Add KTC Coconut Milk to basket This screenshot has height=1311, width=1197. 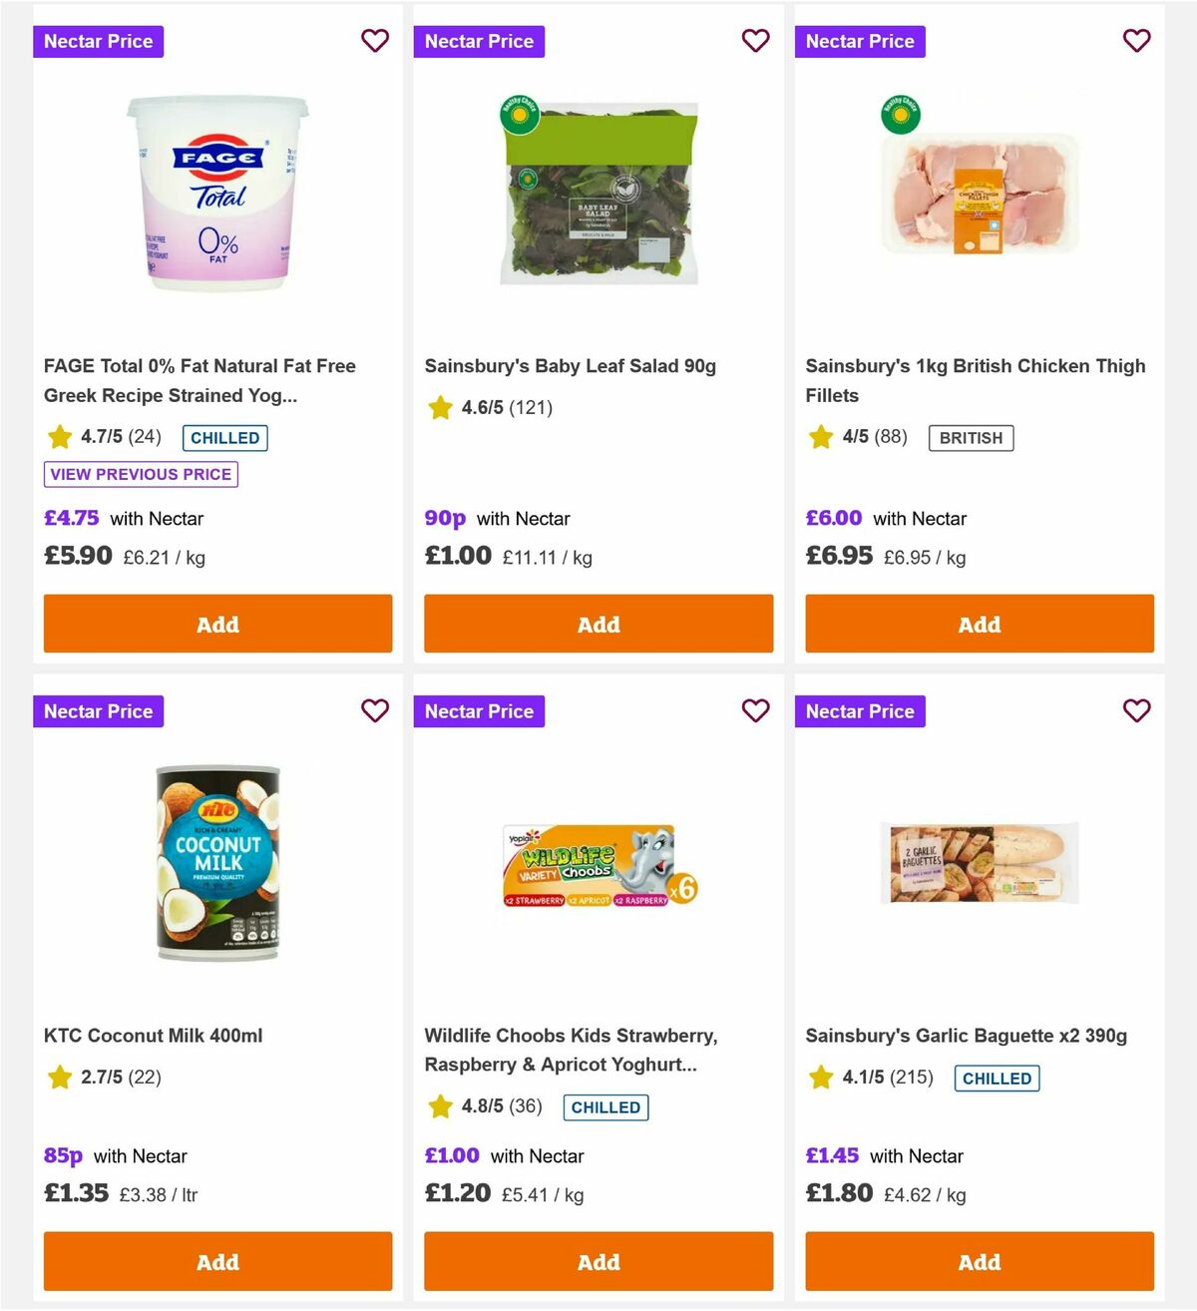[216, 1261]
